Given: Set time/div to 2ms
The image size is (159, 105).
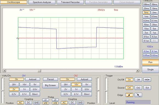Looking at the screenshot, I should (x=154, y=13).
